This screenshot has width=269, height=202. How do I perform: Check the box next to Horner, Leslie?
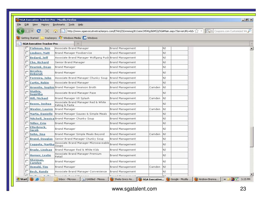[27, 155]
